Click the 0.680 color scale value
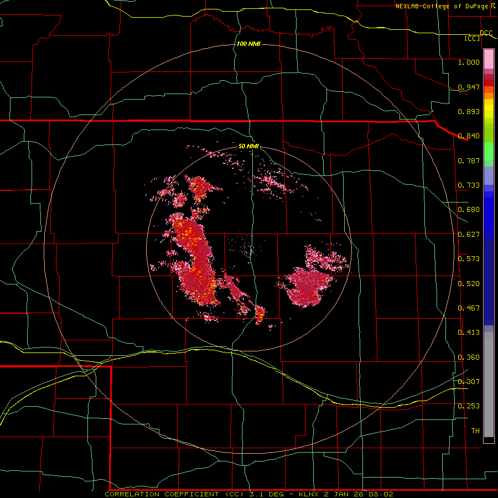The height and width of the screenshot is (498, 498). click(469, 210)
